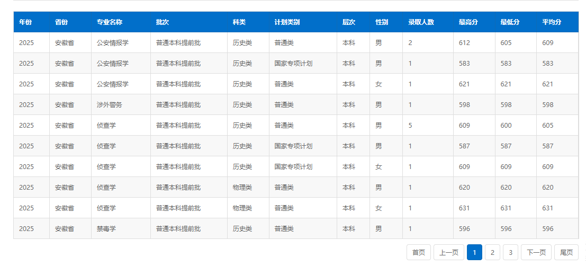
Task: Click the 禁毒学 major cell
Action: click(x=106, y=229)
